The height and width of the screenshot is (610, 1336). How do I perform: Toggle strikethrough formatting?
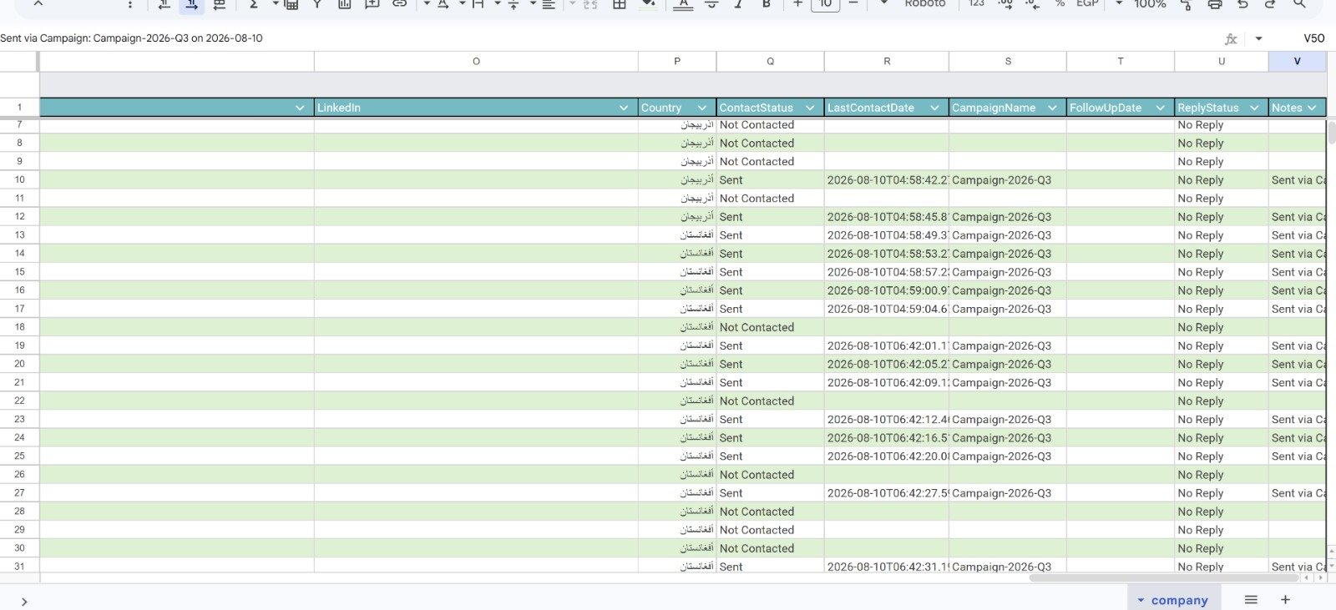(711, 4)
